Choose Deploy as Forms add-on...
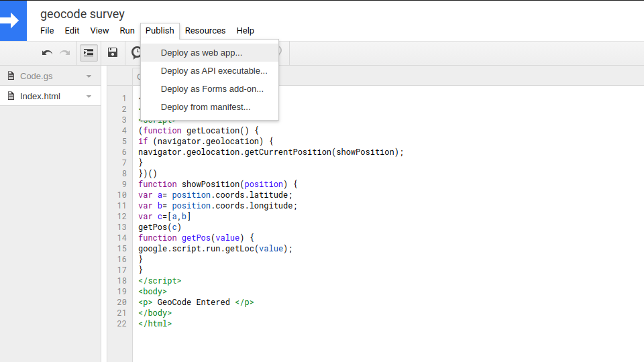The width and height of the screenshot is (644, 362). tap(209, 88)
